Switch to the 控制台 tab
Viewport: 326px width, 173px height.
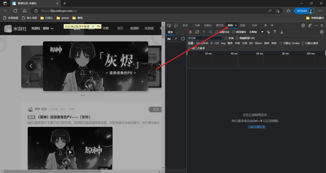click(208, 25)
